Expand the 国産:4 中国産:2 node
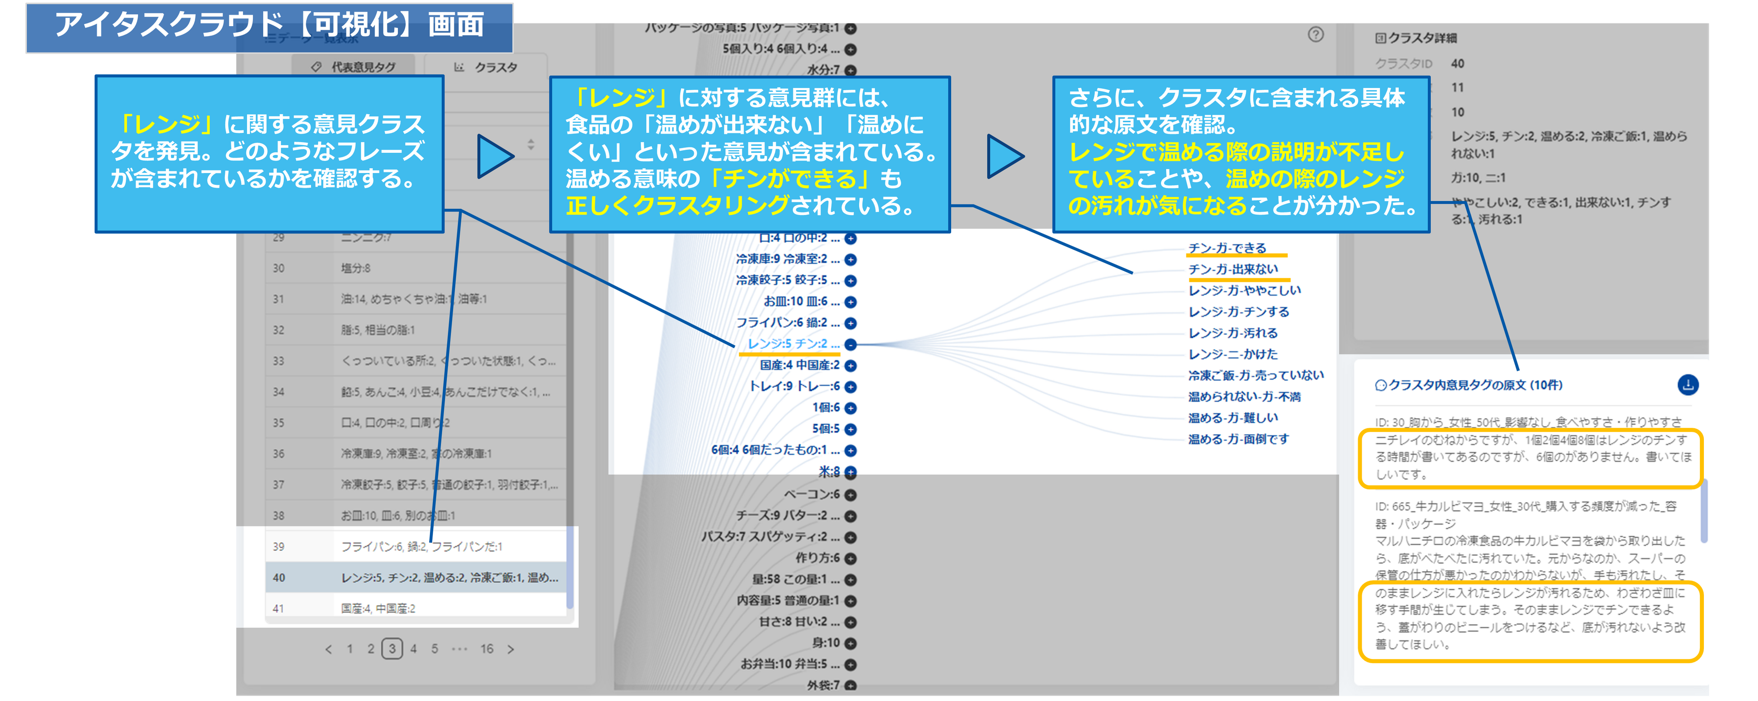1758x701 pixels. pyautogui.click(x=850, y=366)
